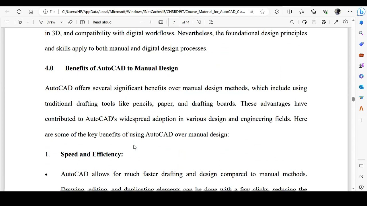The image size is (367, 206).
Task: Open browser Extensions puzzle icon
Action: (x=277, y=12)
